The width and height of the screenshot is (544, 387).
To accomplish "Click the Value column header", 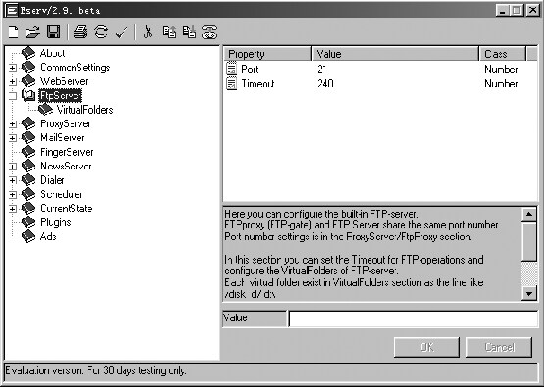I will (395, 54).
